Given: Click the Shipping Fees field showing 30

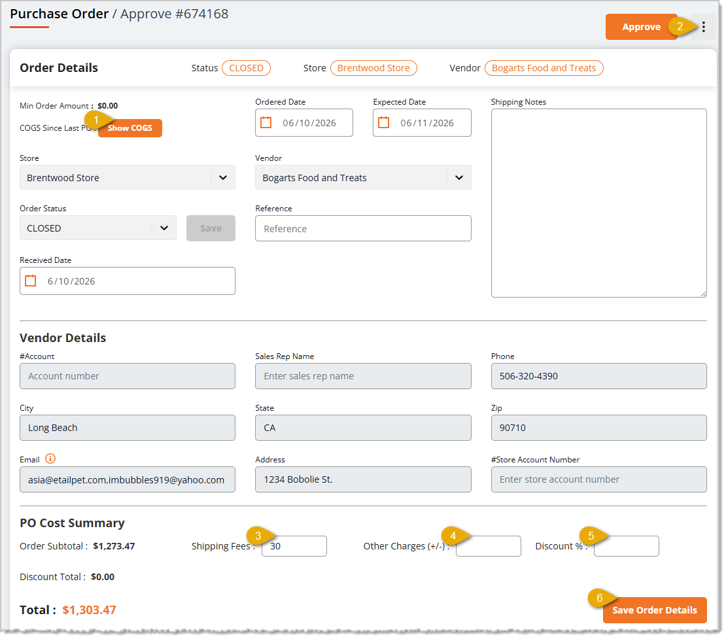Looking at the screenshot, I should pos(294,546).
